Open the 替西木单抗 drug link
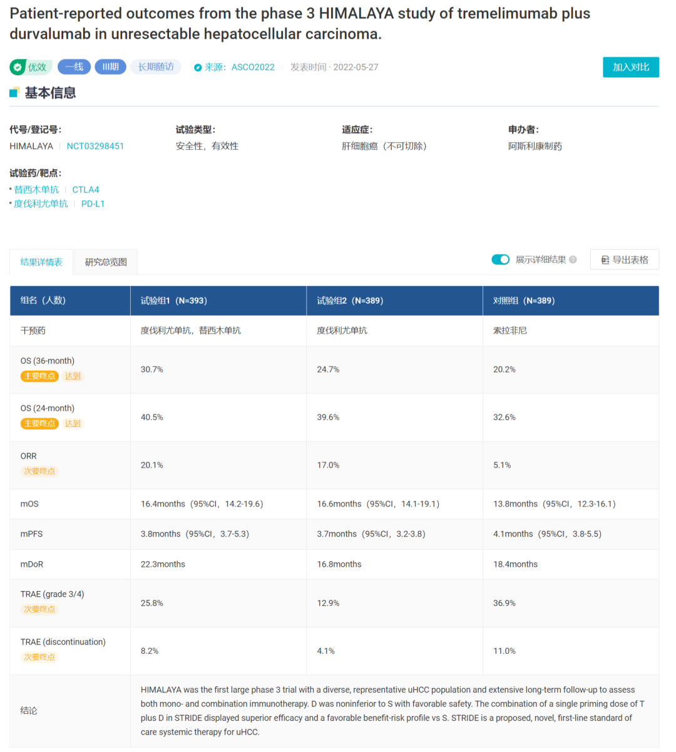 point(36,190)
